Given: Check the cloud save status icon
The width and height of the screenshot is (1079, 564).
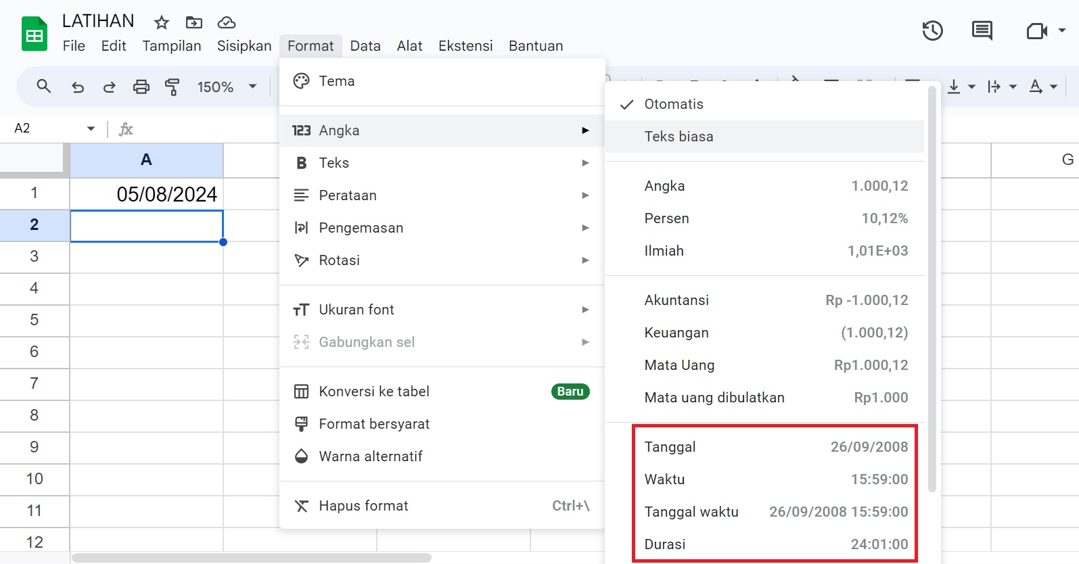Looking at the screenshot, I should (227, 23).
